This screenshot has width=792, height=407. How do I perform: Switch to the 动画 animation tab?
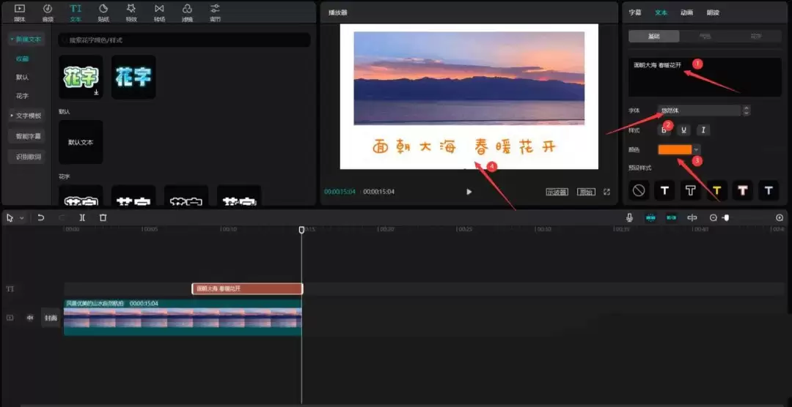[x=686, y=12]
